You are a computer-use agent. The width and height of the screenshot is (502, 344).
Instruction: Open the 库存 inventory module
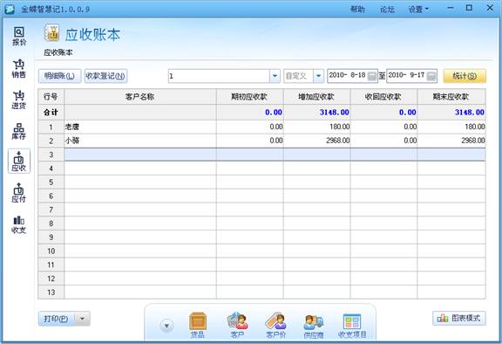click(x=19, y=131)
